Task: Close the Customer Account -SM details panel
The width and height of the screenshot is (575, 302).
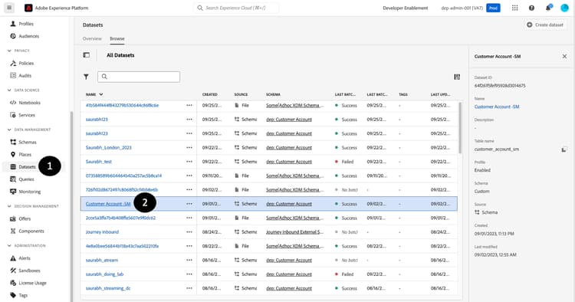Action: 564,56
